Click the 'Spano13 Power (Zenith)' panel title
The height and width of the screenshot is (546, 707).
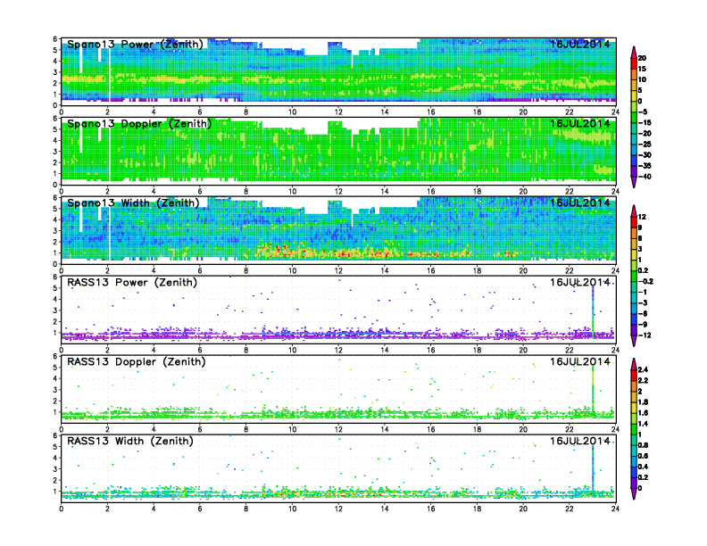pos(136,45)
